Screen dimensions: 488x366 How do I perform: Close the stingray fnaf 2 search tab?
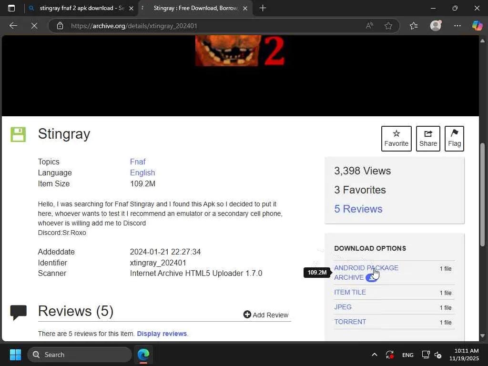[132, 9]
